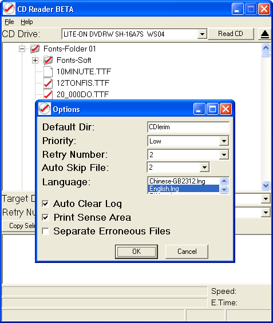The height and width of the screenshot is (323, 273).
Task: Click the file tree scrollbar thumb
Action: (x=266, y=55)
